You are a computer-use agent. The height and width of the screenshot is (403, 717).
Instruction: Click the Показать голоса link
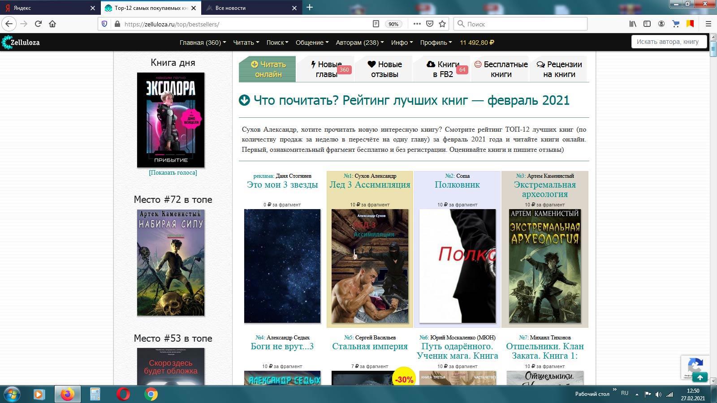coord(173,172)
